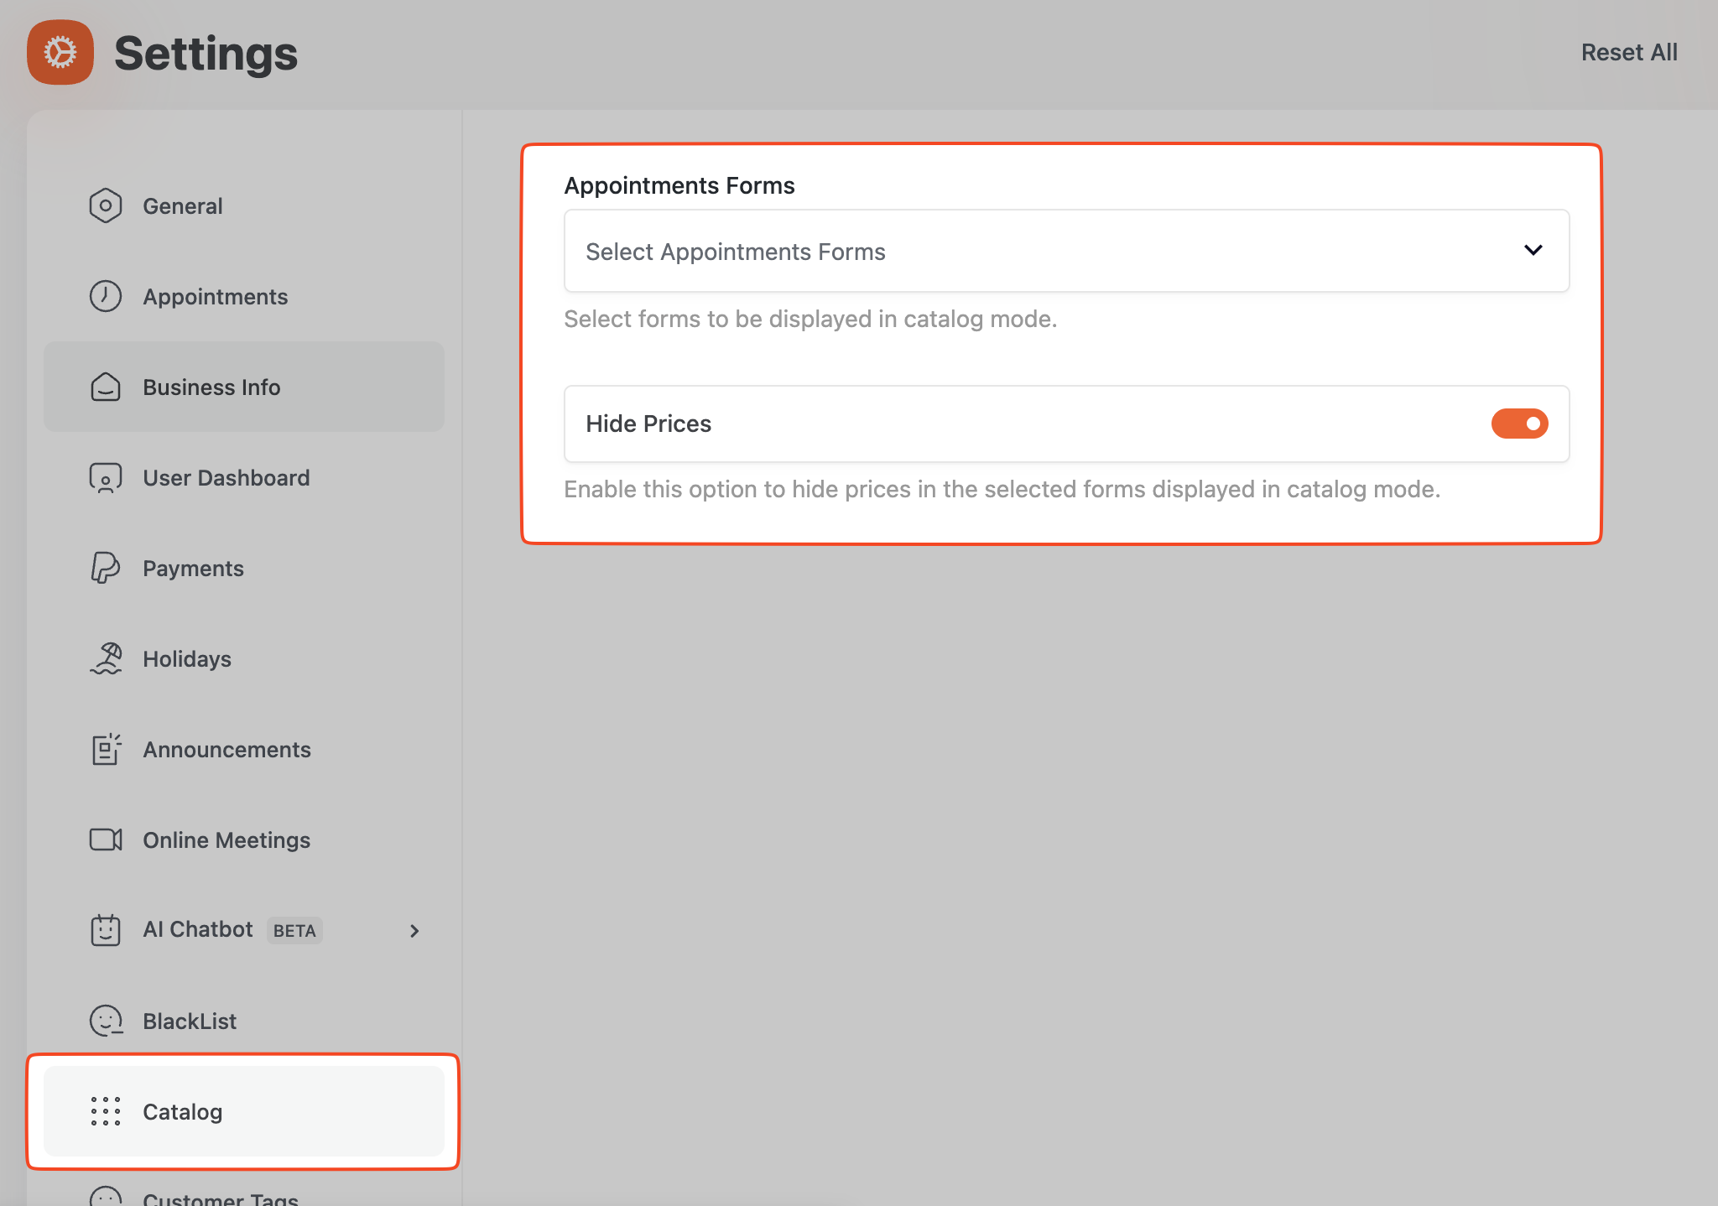Expand the AI Chatbot submenu arrow
1718x1206 pixels.
click(414, 931)
